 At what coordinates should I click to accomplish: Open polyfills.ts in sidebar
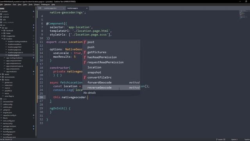point(8,90)
